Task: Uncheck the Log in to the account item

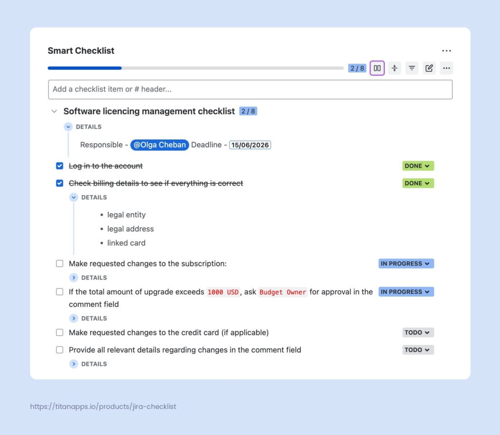Action: pyautogui.click(x=60, y=166)
